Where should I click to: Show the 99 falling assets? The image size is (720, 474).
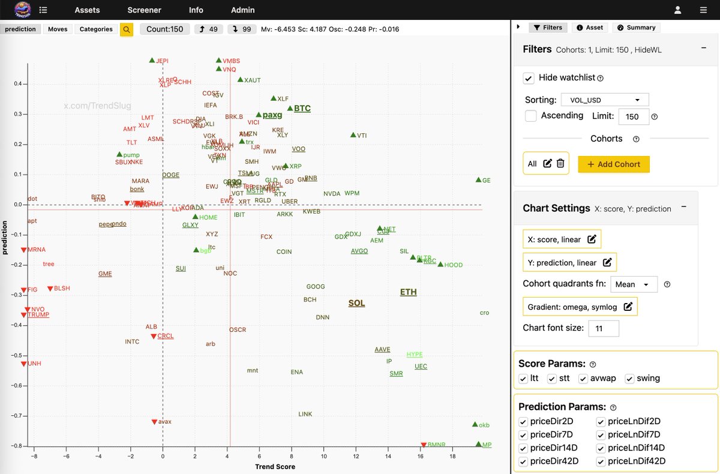(x=242, y=29)
